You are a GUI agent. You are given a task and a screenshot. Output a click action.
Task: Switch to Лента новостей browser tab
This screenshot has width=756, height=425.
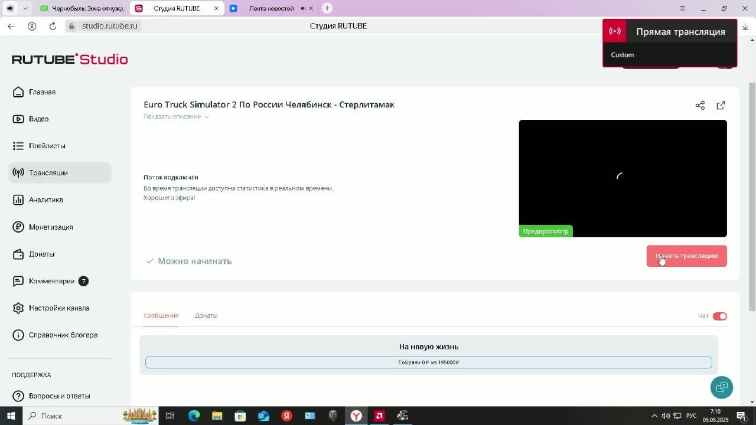click(271, 8)
